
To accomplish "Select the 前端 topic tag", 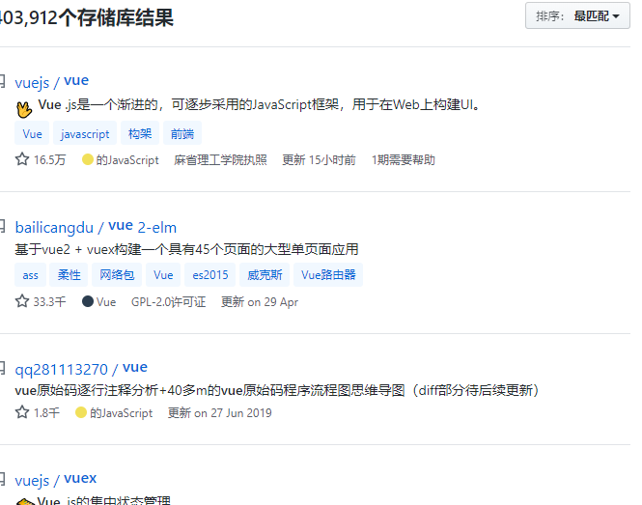I will point(182,133).
